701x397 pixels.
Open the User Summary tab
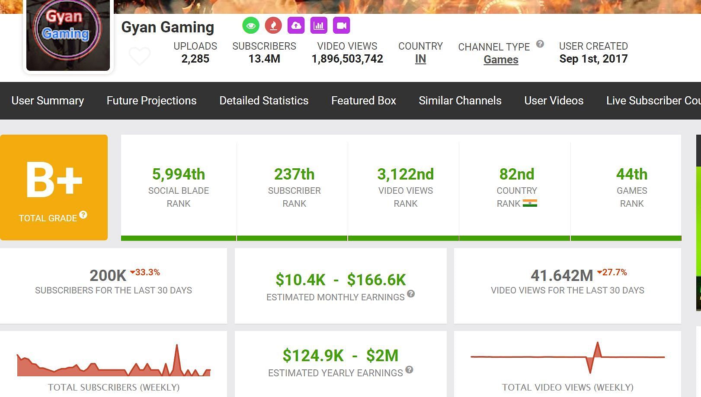point(48,101)
